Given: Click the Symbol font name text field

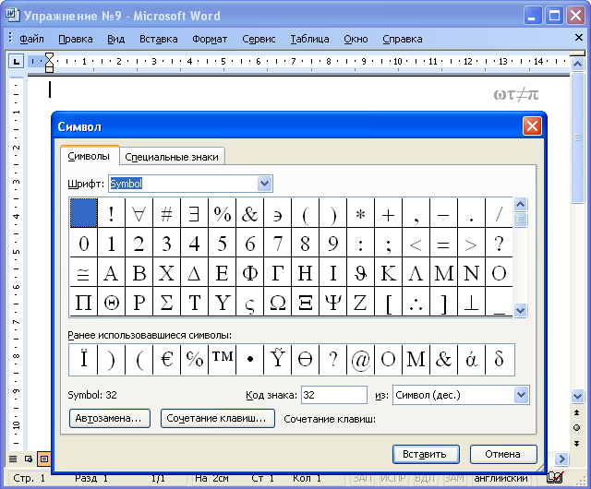Looking at the screenshot, I should [183, 184].
